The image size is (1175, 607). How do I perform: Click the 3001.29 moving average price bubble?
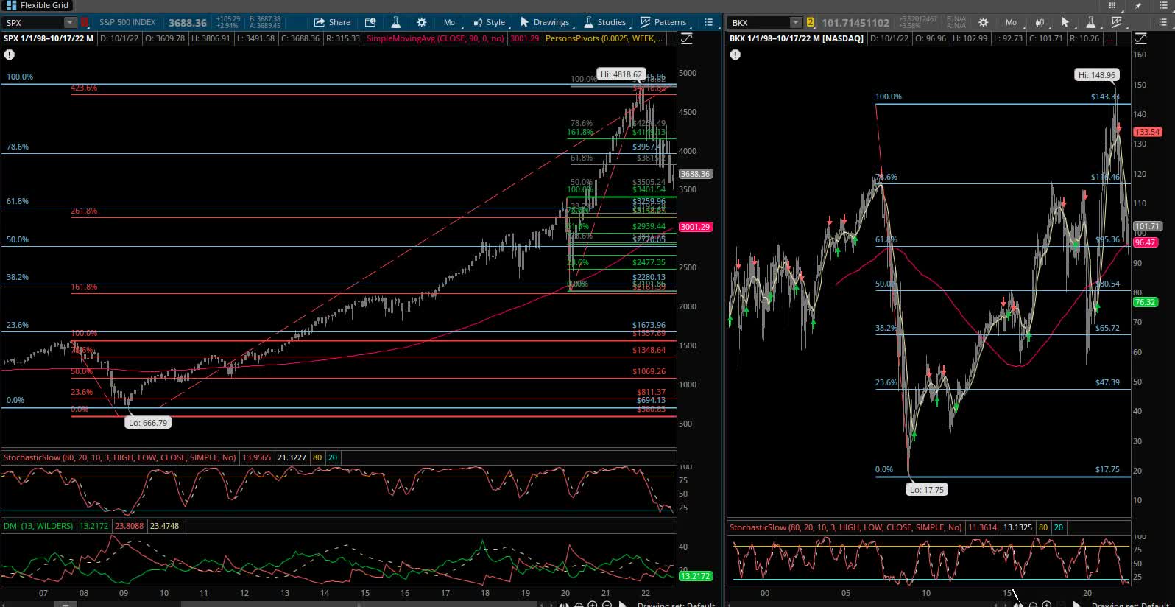(695, 227)
